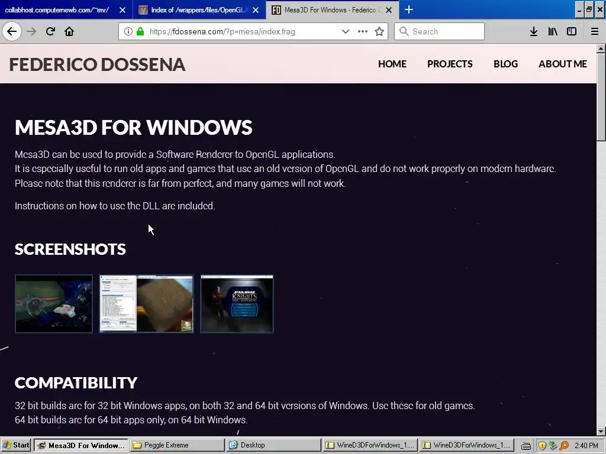This screenshot has width=606, height=454.
Task: Click the green secure padlock icon
Action: (x=140, y=31)
